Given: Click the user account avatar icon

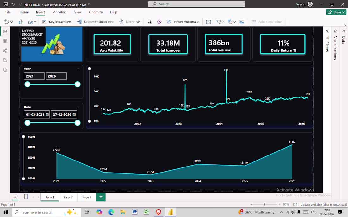Looking at the screenshot, I should coord(310,4).
